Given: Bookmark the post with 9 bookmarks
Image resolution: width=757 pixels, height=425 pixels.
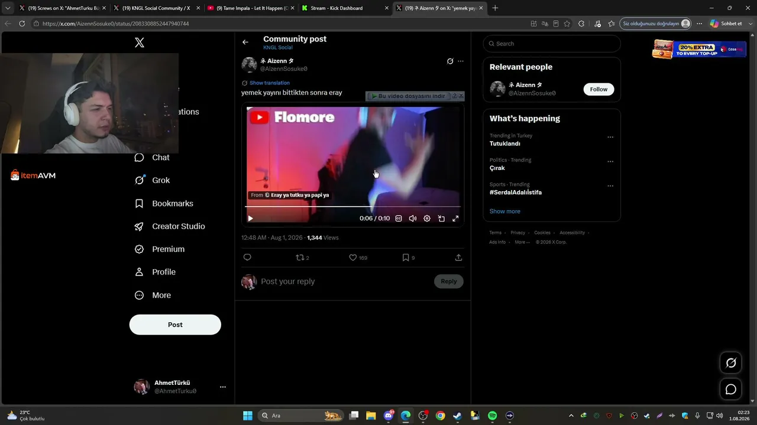Looking at the screenshot, I should [x=408, y=257].
